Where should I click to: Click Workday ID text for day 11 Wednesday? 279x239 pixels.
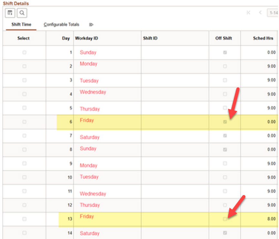coord(93,193)
